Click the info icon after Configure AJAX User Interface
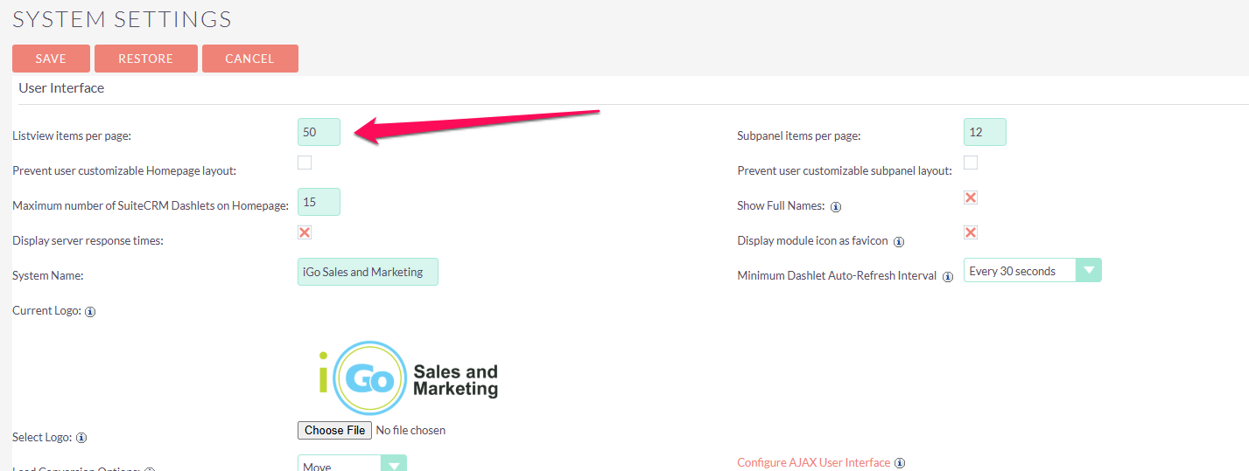Viewport: 1249px width, 471px height. coord(900,463)
